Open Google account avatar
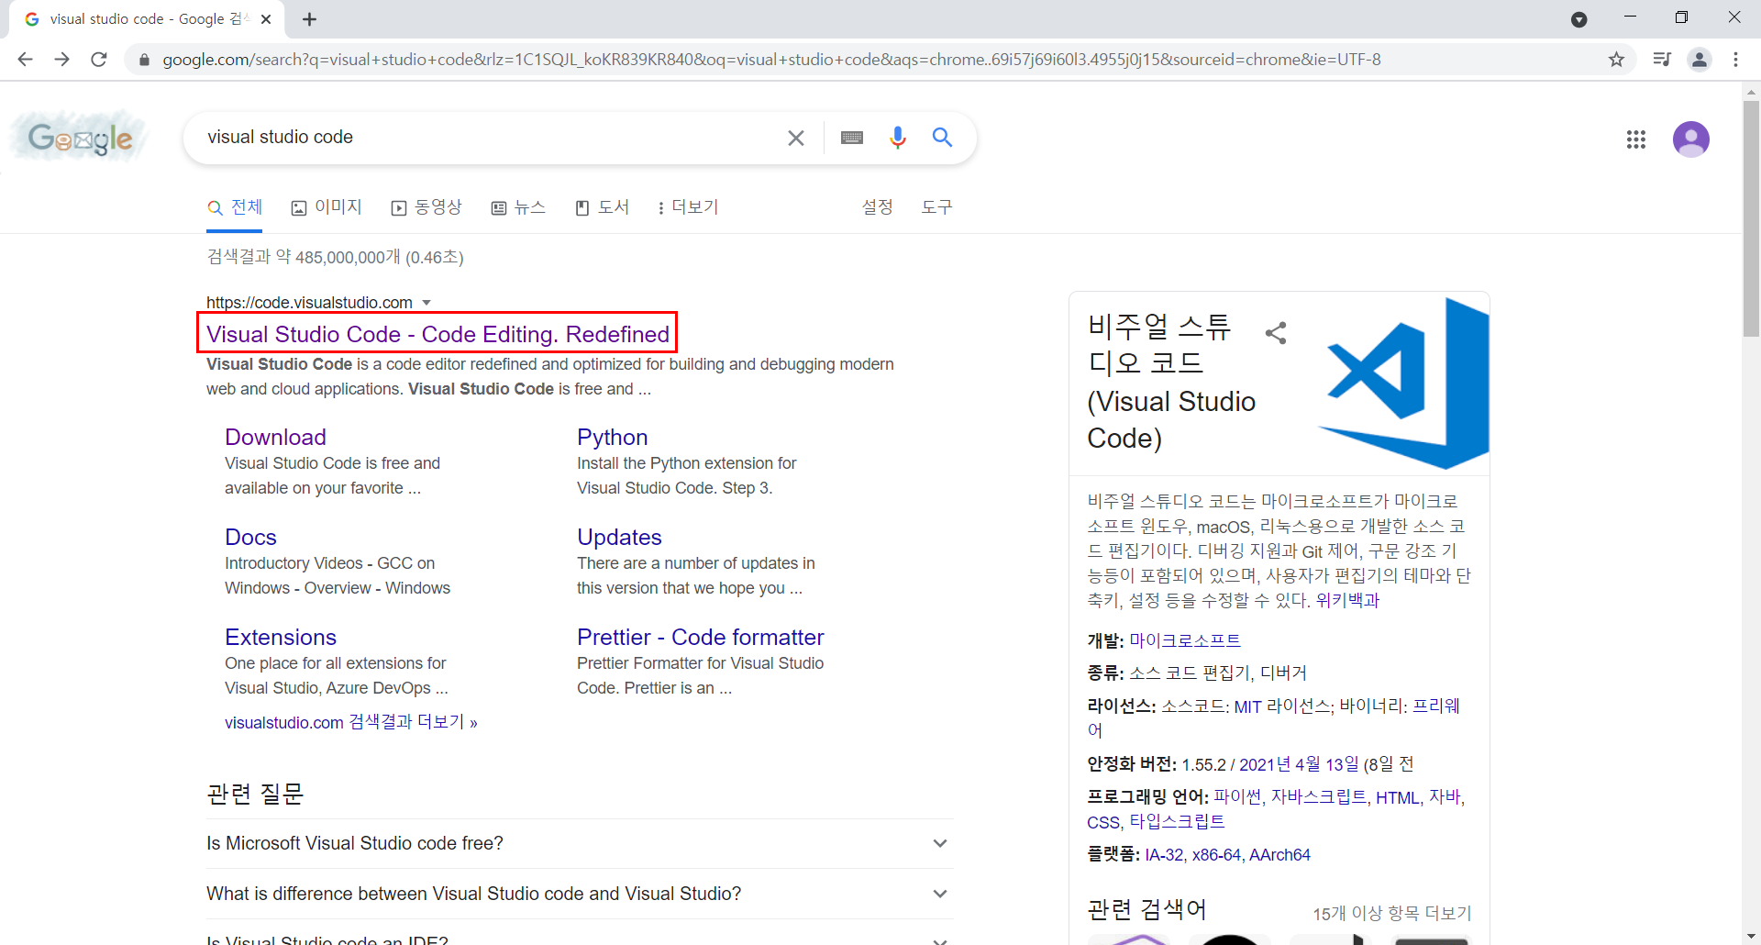This screenshot has height=945, width=1761. point(1691,139)
